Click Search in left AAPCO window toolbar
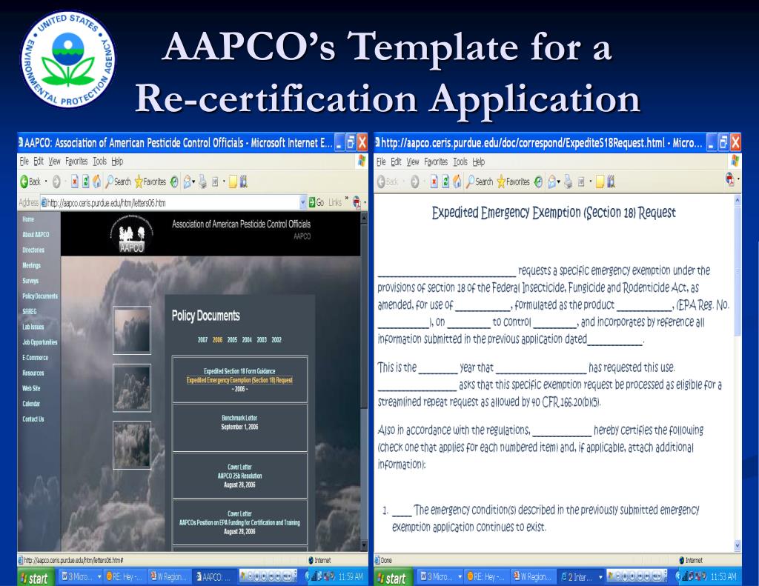The width and height of the screenshot is (759, 586). (118, 182)
